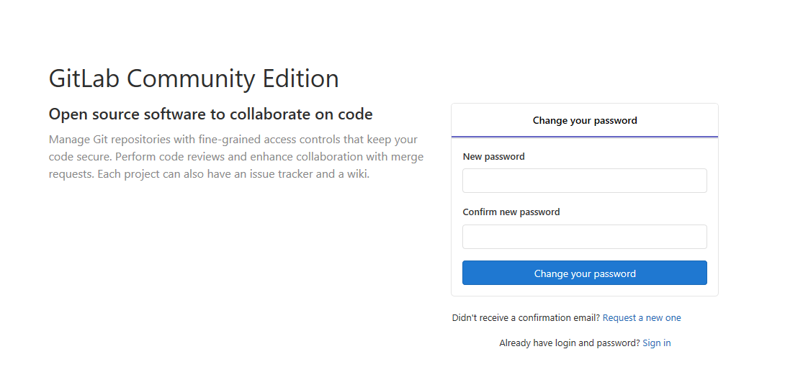Image resolution: width=785 pixels, height=367 pixels.
Task: Click the Open source software to collaborate heading
Action: point(210,114)
